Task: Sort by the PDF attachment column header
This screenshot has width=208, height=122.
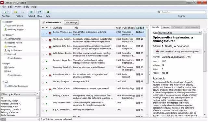Action: point(51,28)
